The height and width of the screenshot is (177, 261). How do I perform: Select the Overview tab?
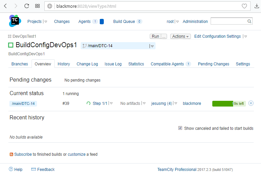[x=43, y=64]
